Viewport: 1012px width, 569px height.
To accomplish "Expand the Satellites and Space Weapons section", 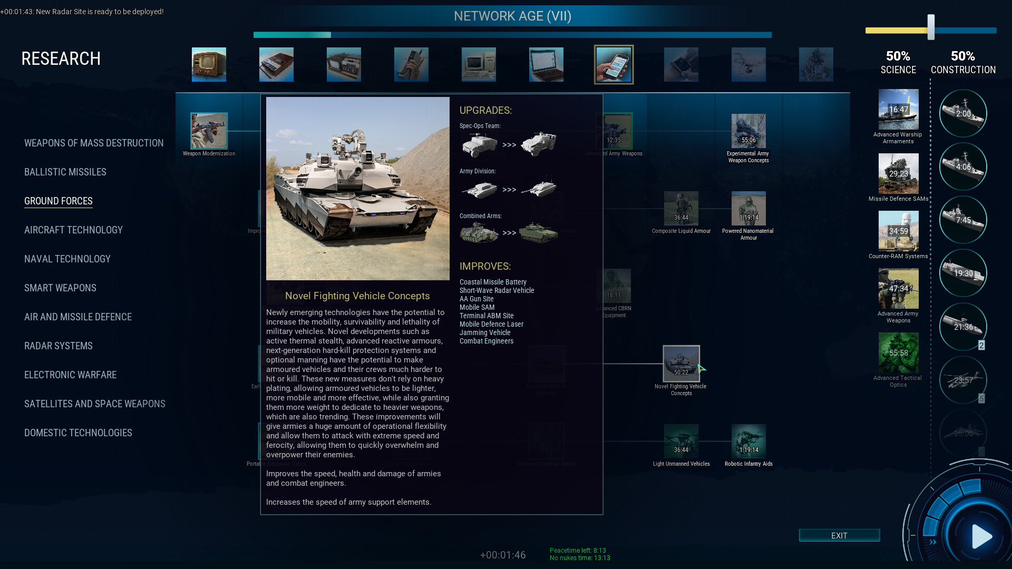I will coord(94,404).
